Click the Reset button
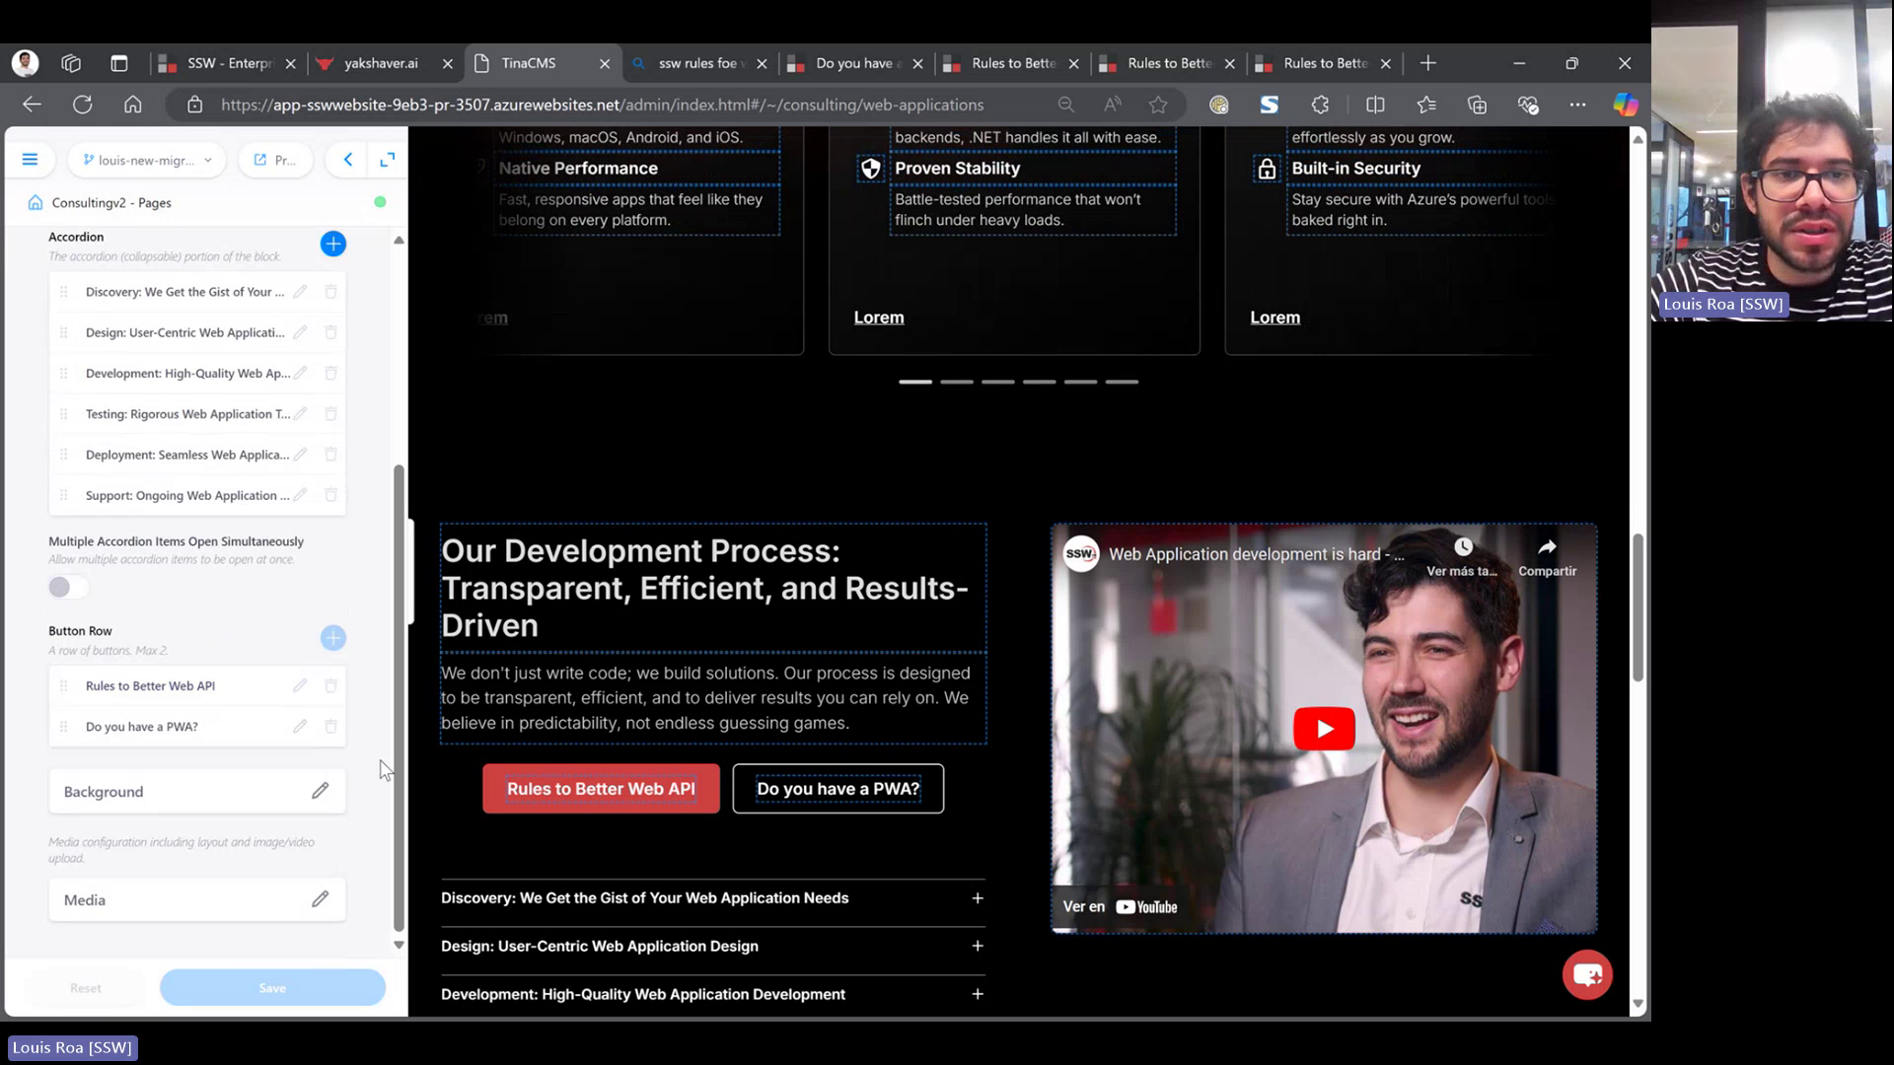Image resolution: width=1894 pixels, height=1065 pixels. coord(86,988)
